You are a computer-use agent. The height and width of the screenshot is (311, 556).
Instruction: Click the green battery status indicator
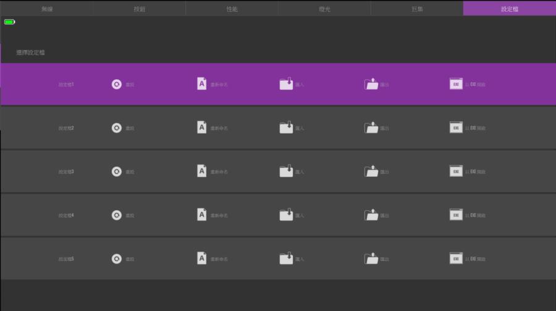(x=9, y=22)
